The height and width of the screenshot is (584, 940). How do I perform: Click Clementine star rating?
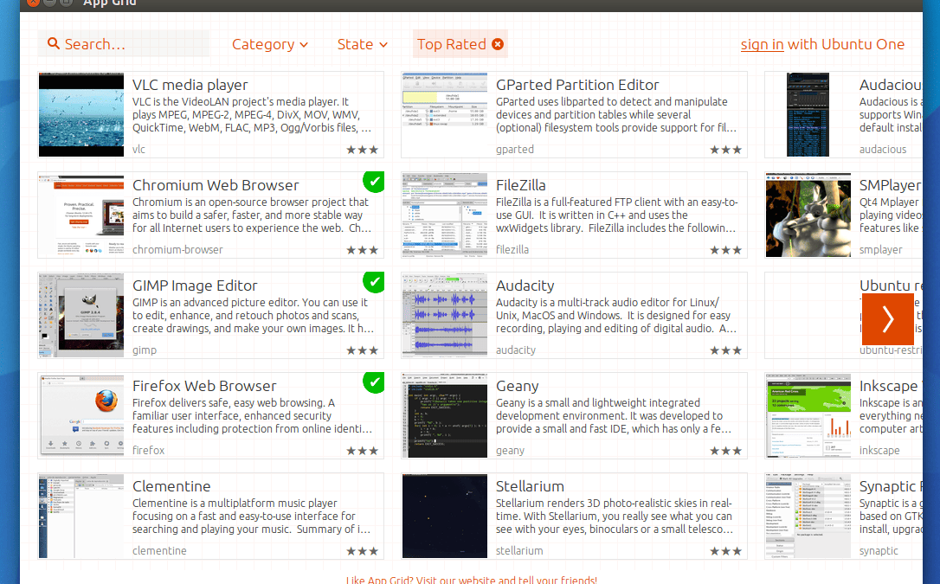click(x=362, y=551)
